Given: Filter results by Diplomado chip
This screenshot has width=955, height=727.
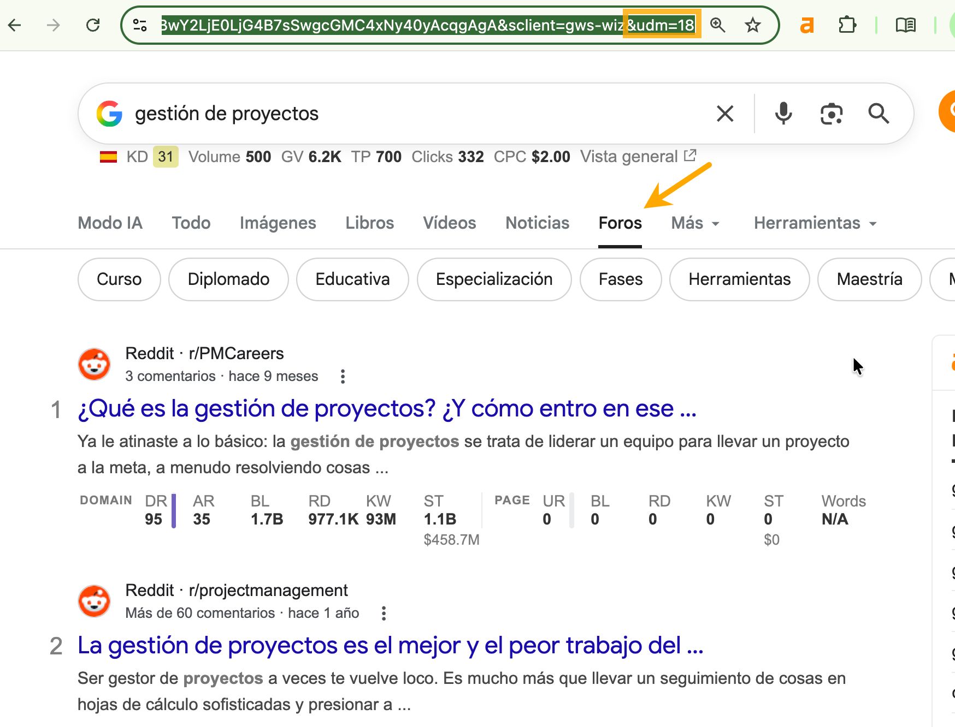Looking at the screenshot, I should click(228, 279).
